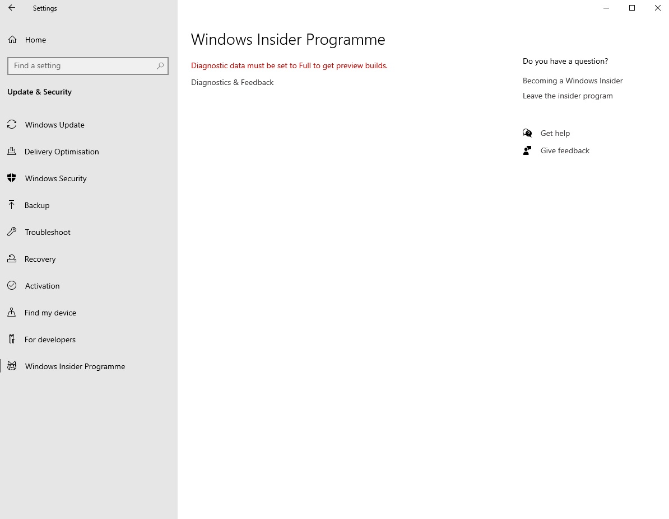
Task: Open Leave the insider program link
Action: point(568,96)
